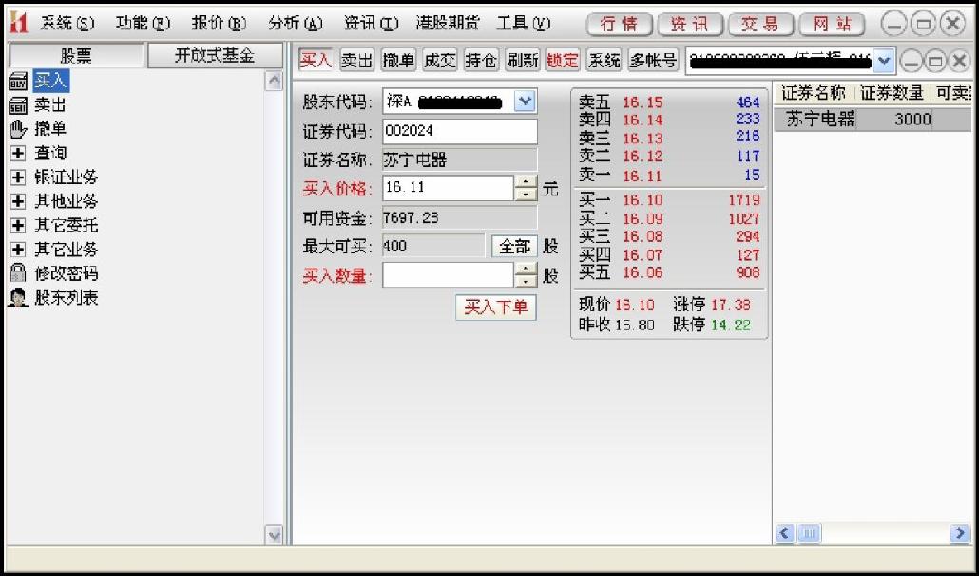Switch to the 开放式基金 tab

(215, 55)
